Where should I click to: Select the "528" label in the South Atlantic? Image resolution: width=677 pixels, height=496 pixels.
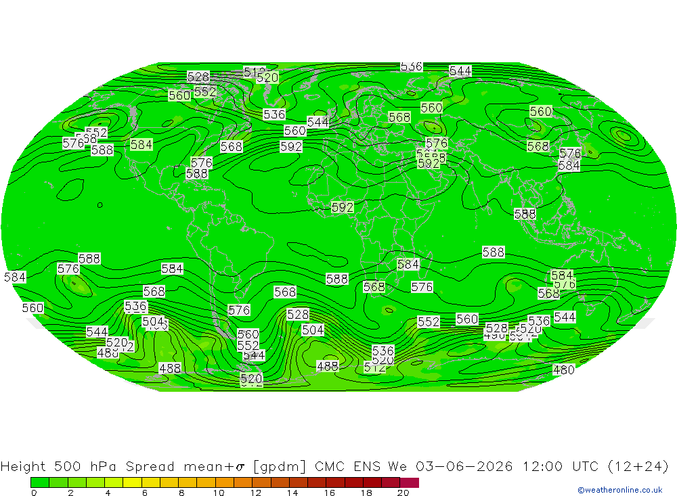pyautogui.click(x=298, y=314)
